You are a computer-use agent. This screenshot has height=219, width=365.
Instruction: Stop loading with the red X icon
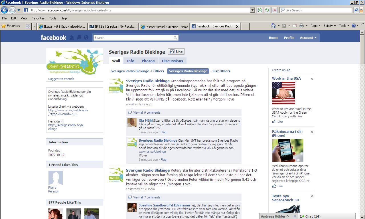click(274, 10)
